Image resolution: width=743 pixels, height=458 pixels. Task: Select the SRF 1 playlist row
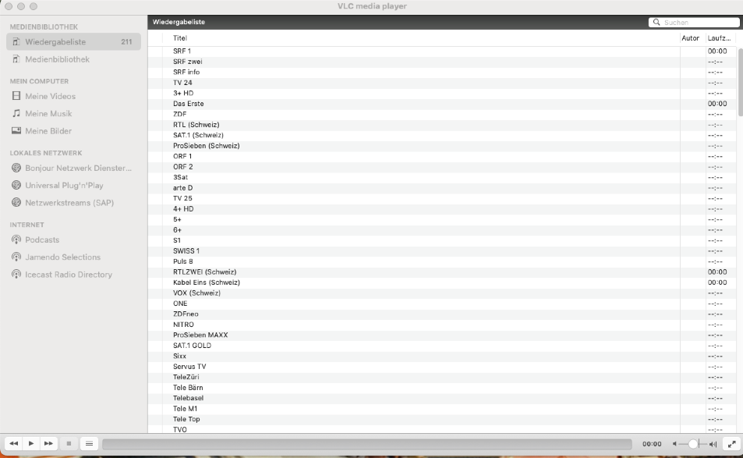[442, 51]
